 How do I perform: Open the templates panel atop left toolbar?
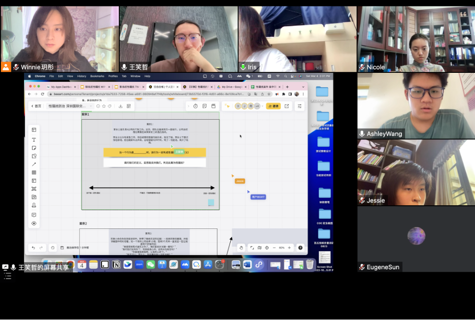point(34,130)
